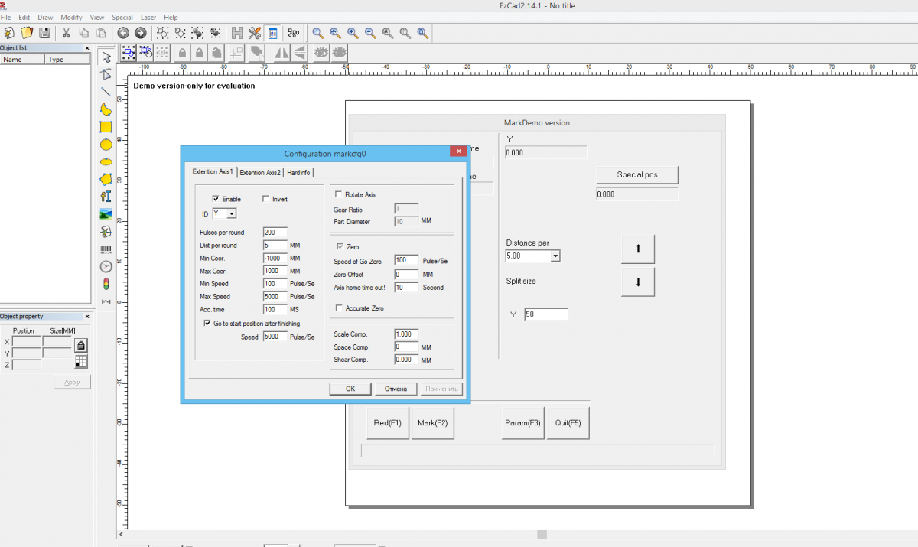This screenshot has height=547, width=918.
Task: Click the Save floppy disk icon
Action: coord(44,33)
